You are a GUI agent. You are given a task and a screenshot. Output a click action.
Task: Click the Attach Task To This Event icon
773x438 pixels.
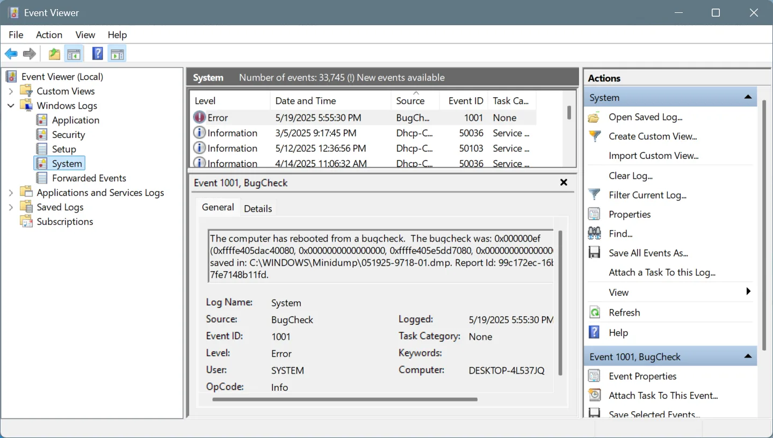pyautogui.click(x=594, y=395)
